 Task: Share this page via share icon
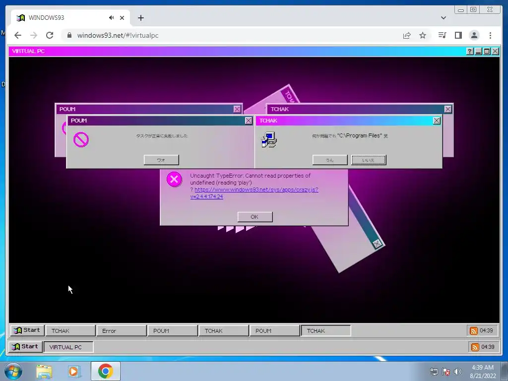tap(407, 35)
